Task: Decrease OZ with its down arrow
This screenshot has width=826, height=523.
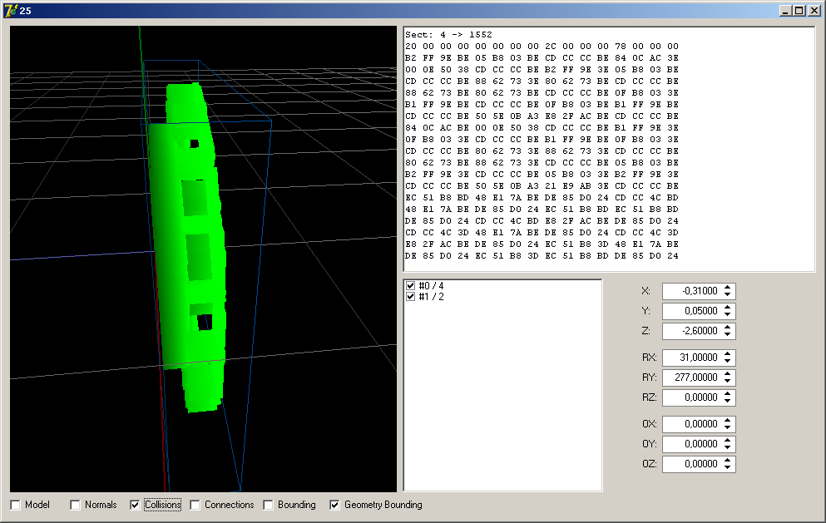Action: [x=728, y=467]
